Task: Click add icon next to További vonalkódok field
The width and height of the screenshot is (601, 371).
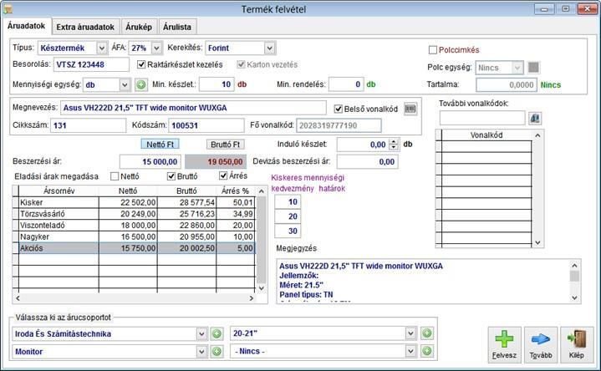Action: [535, 119]
